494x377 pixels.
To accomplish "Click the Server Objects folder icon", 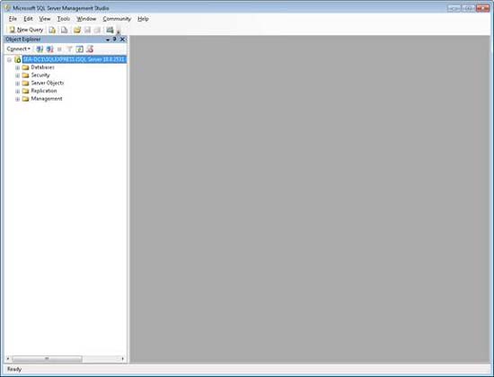I will pyautogui.click(x=25, y=83).
